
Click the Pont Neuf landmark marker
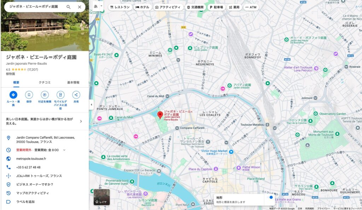193,204
